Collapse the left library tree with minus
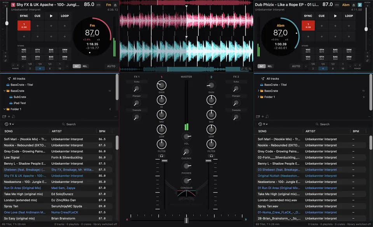 click(116, 117)
